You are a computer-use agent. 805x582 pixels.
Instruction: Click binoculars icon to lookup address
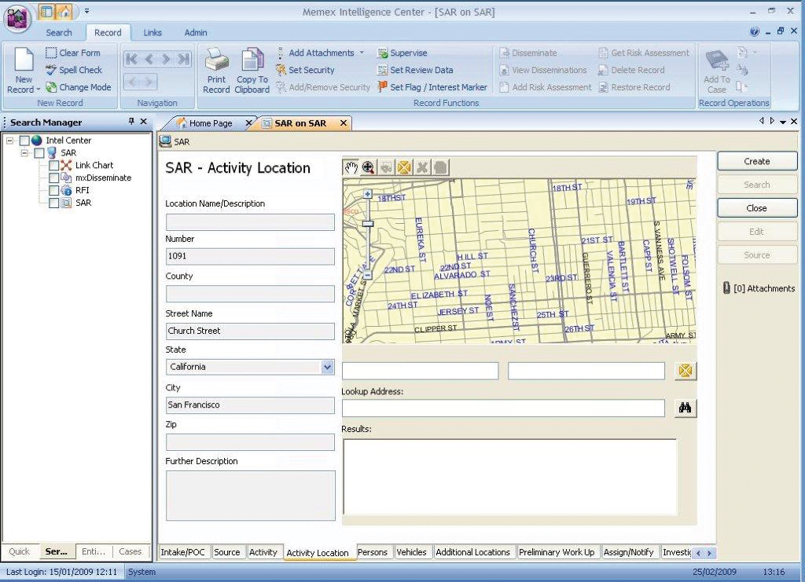[x=685, y=408]
